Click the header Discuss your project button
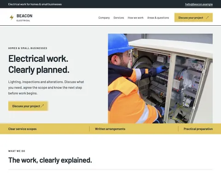 (193, 17)
